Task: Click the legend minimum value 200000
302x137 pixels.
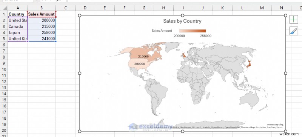Action: pos(179,36)
